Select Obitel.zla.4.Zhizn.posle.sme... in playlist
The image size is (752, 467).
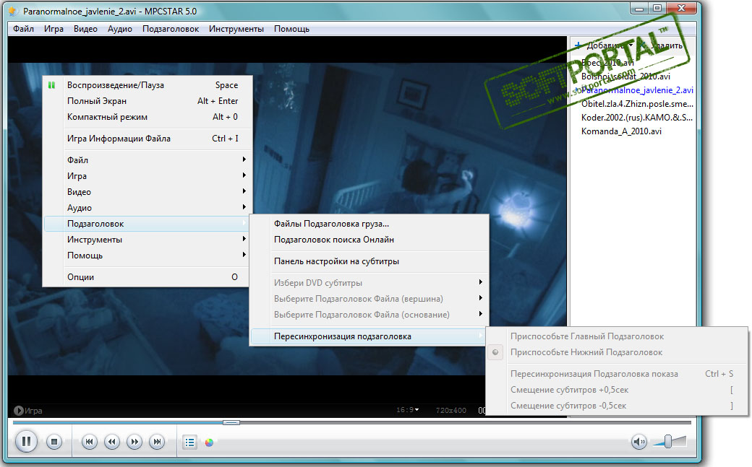[637, 103]
